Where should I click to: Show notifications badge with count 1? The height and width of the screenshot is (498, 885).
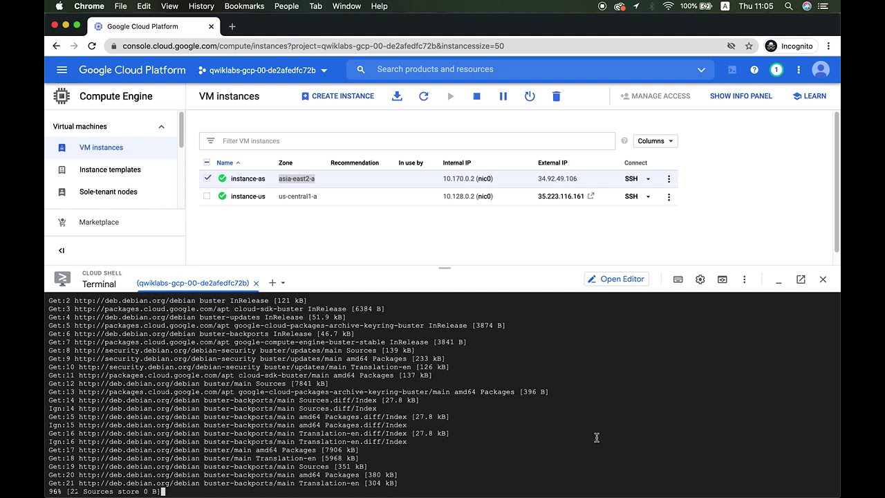tap(776, 70)
